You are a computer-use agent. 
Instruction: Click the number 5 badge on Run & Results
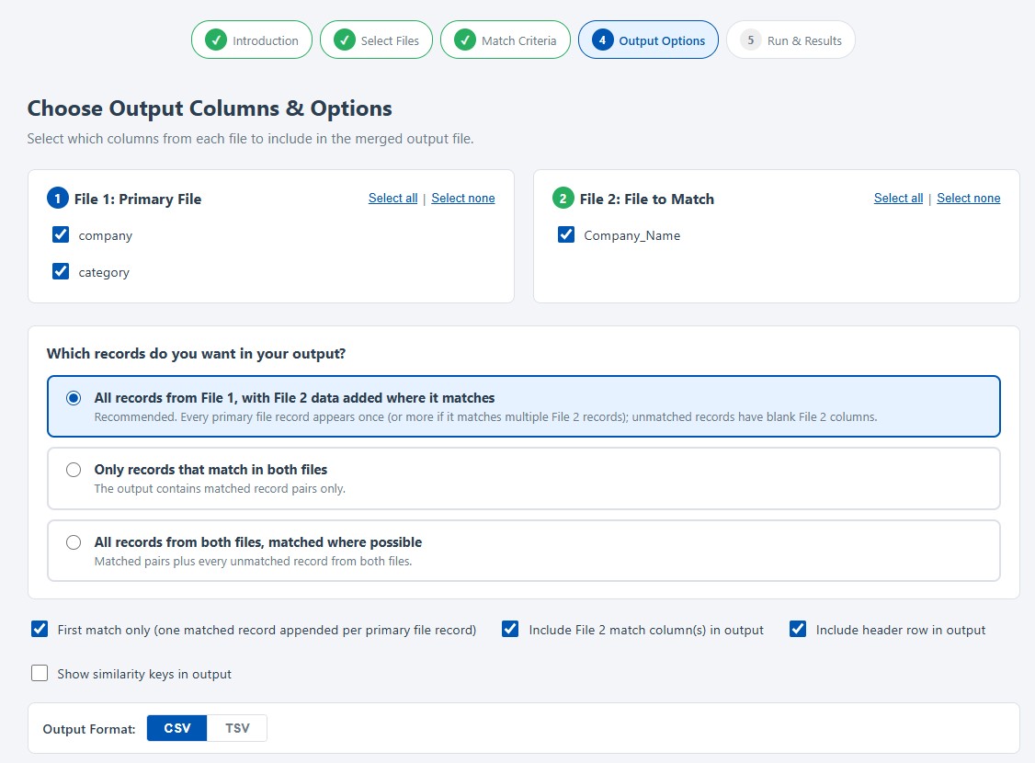(x=750, y=40)
